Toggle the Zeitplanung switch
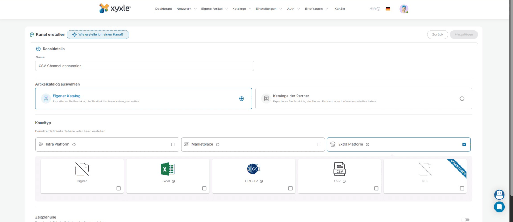 coord(466,220)
